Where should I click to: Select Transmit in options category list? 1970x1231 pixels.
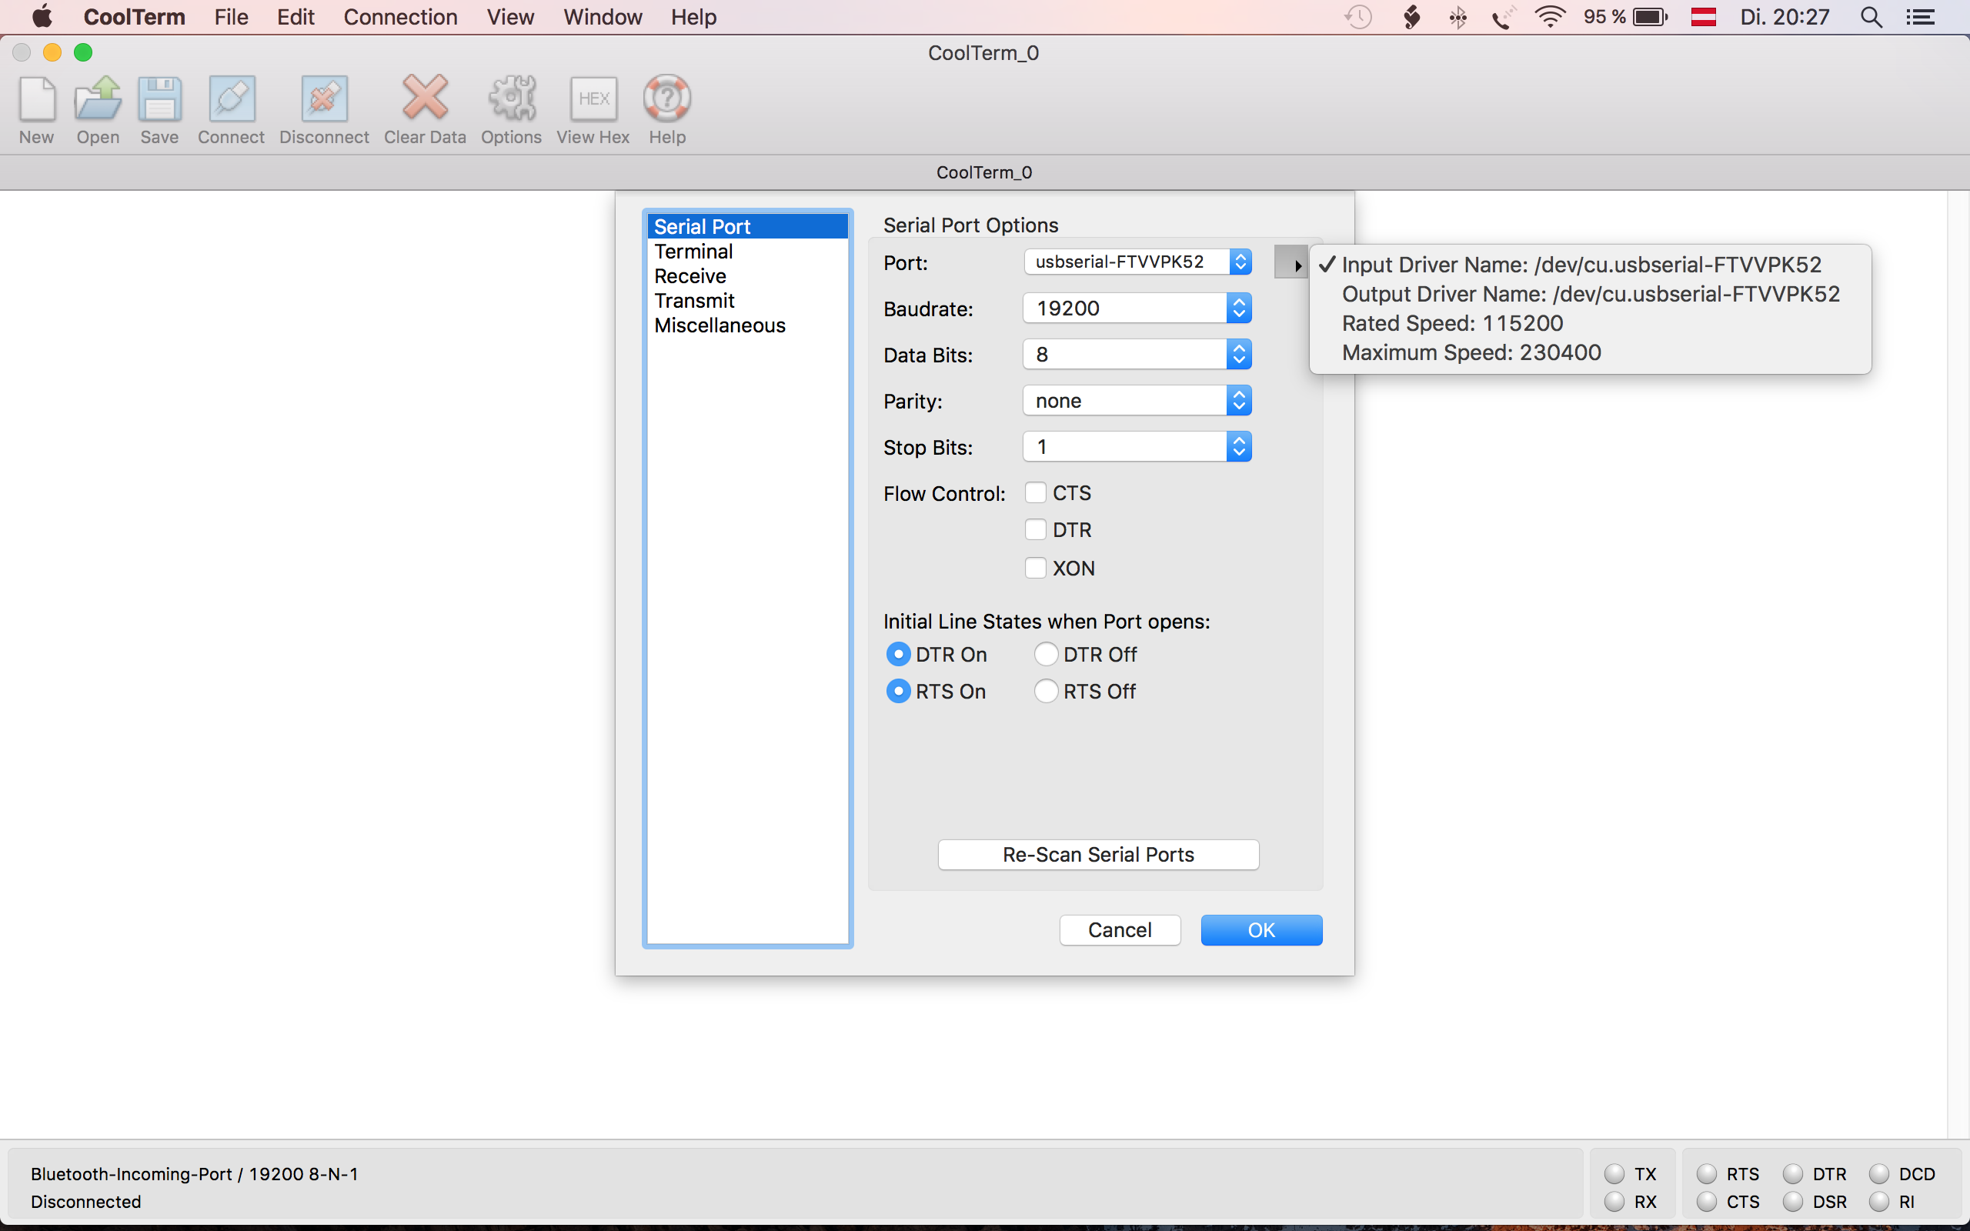(x=747, y=300)
